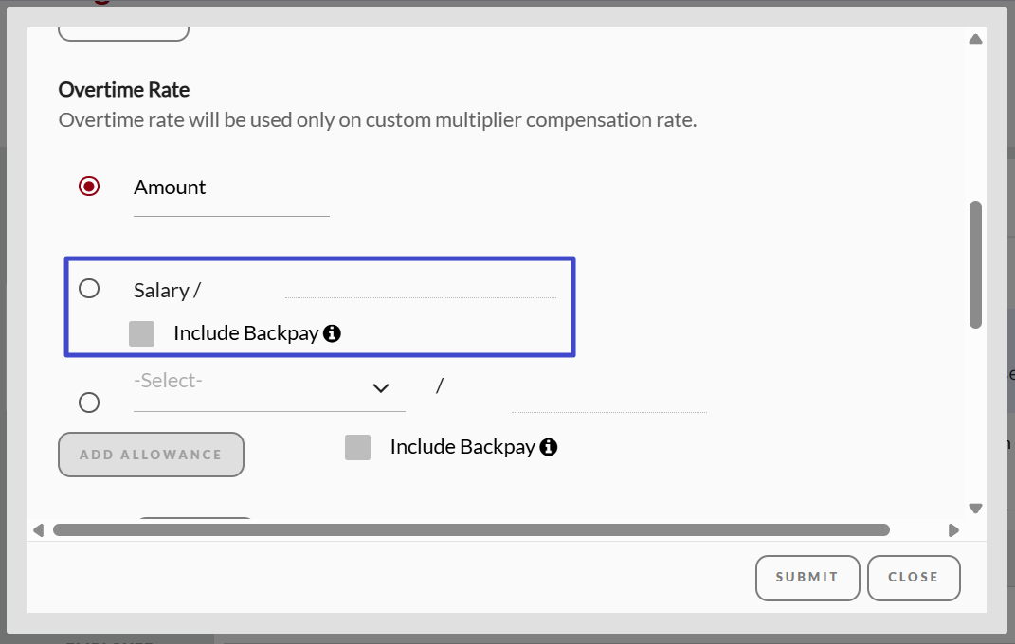The image size is (1015, 644).
Task: Click the horizontal scrollbar's left arrow
Action: pyautogui.click(x=39, y=530)
